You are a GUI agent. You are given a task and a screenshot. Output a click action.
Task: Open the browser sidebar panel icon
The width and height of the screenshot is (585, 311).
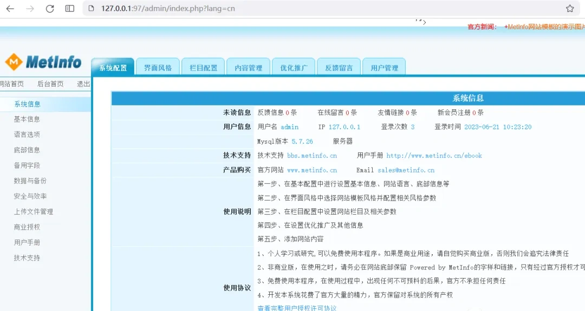(70, 9)
